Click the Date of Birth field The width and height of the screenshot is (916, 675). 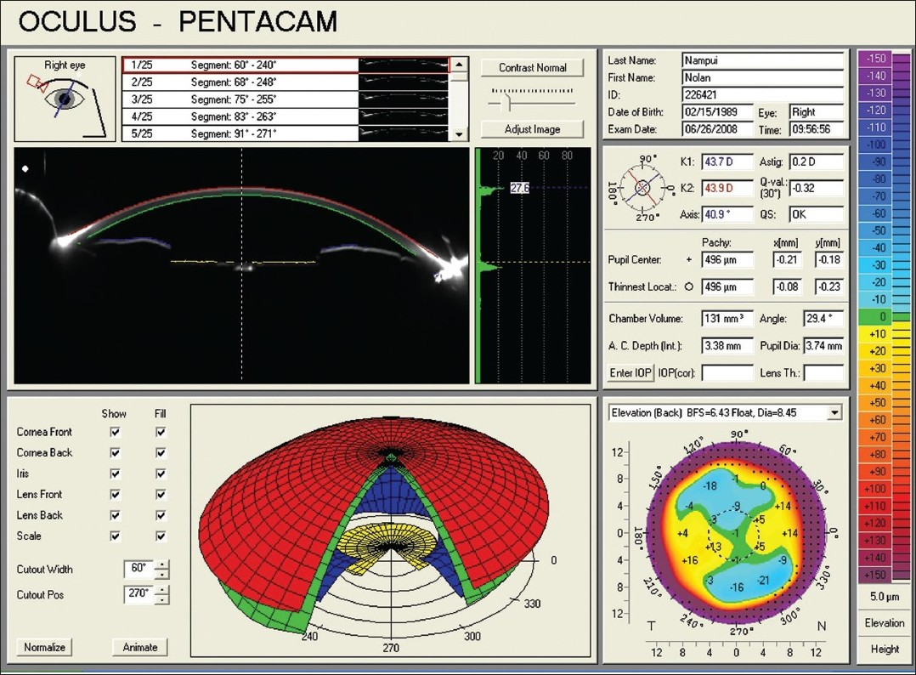(718, 111)
